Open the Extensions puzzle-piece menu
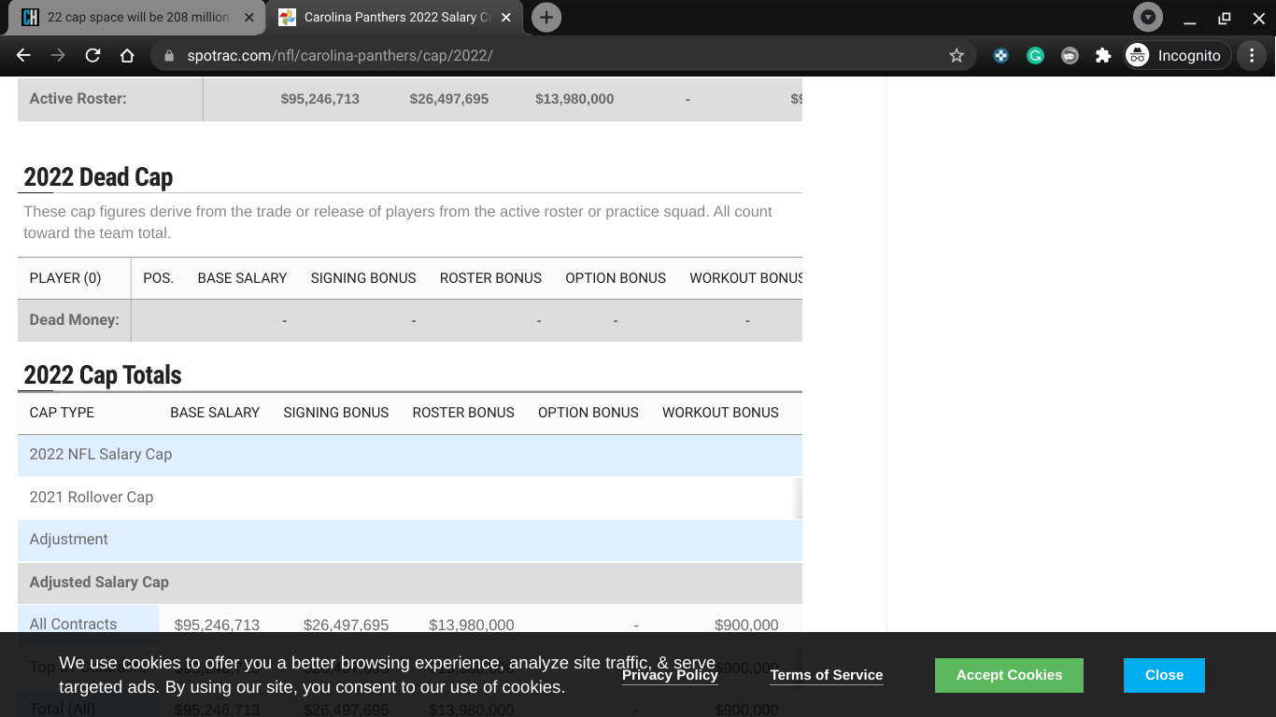Image resolution: width=1276 pixels, height=717 pixels. coord(1103,56)
